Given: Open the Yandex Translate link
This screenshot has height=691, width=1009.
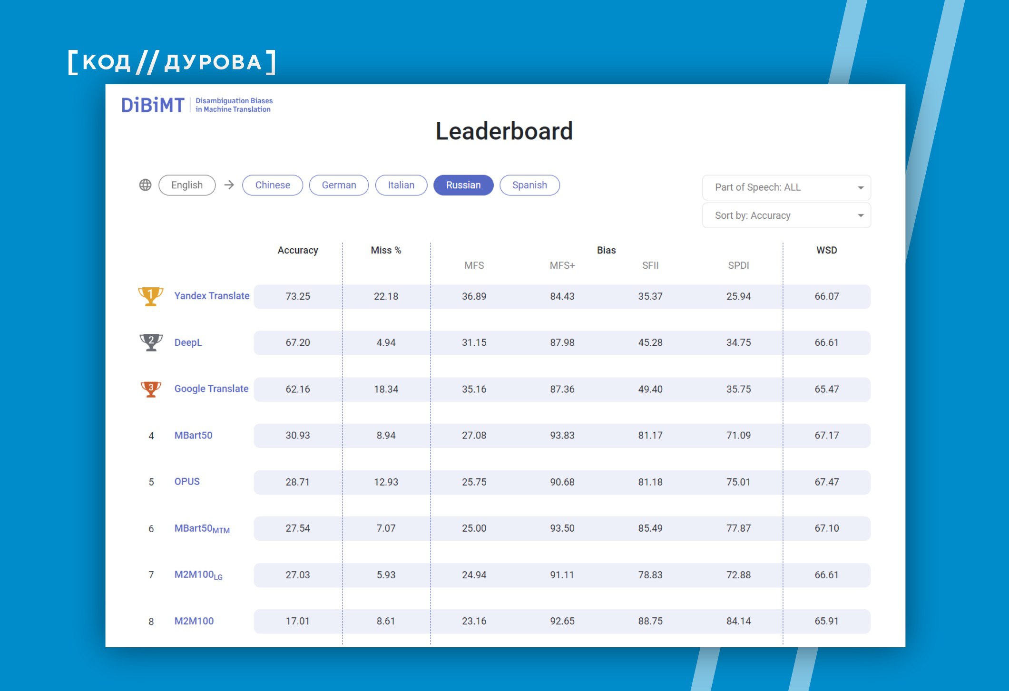Looking at the screenshot, I should (x=212, y=296).
